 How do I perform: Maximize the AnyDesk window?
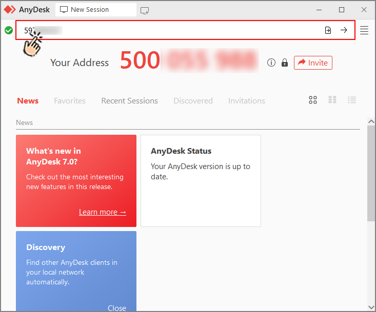342,10
